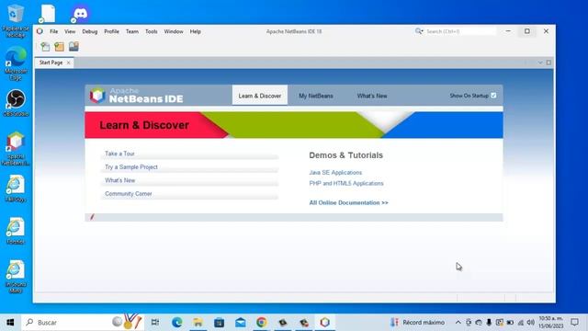The height and width of the screenshot is (331, 588).
Task: Open the Profile menu
Action: [111, 31]
